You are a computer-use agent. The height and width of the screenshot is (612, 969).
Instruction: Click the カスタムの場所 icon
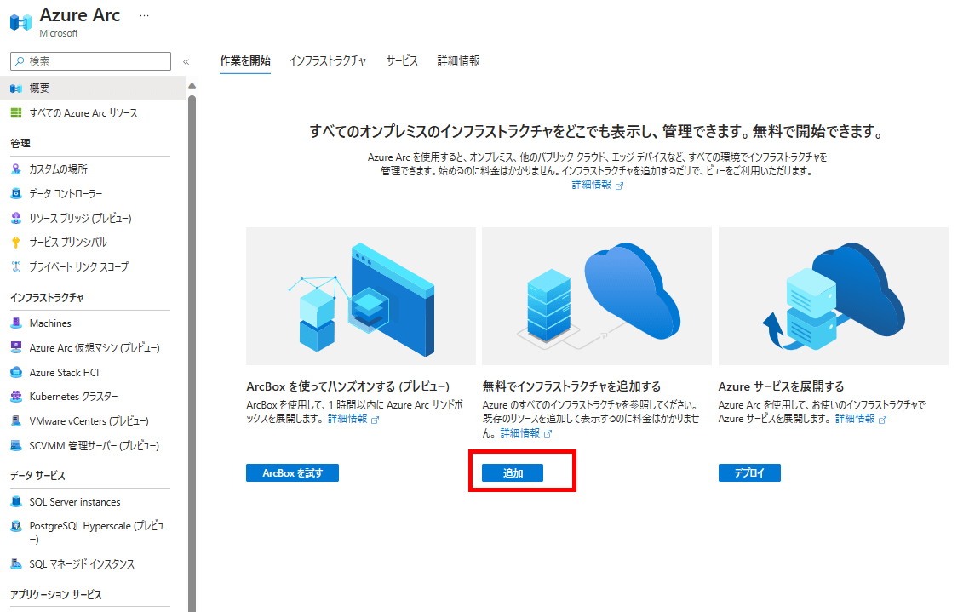[16, 169]
